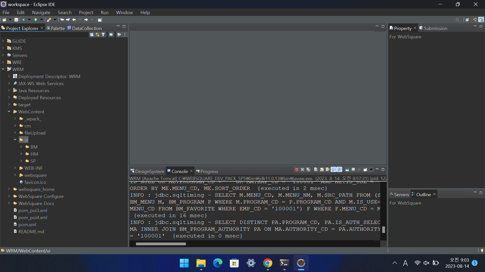The height and width of the screenshot is (272, 485).
Task: Toggle Scroll Lock in Console toolbar
Action: 322,170
